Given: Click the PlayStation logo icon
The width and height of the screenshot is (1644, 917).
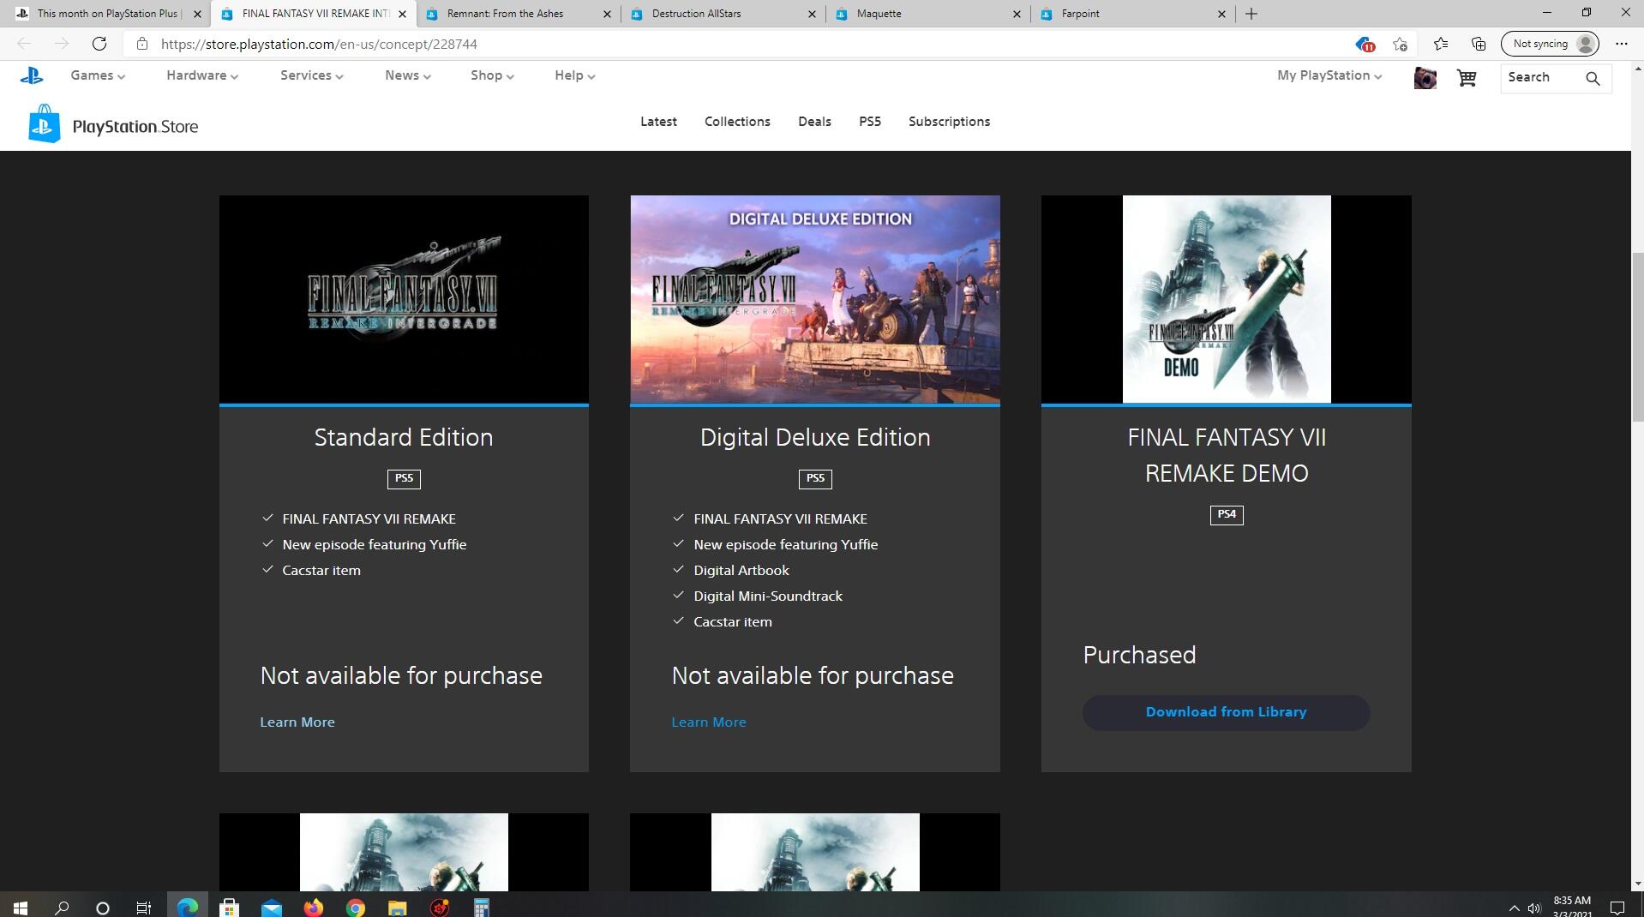Looking at the screenshot, I should coord(32,76).
